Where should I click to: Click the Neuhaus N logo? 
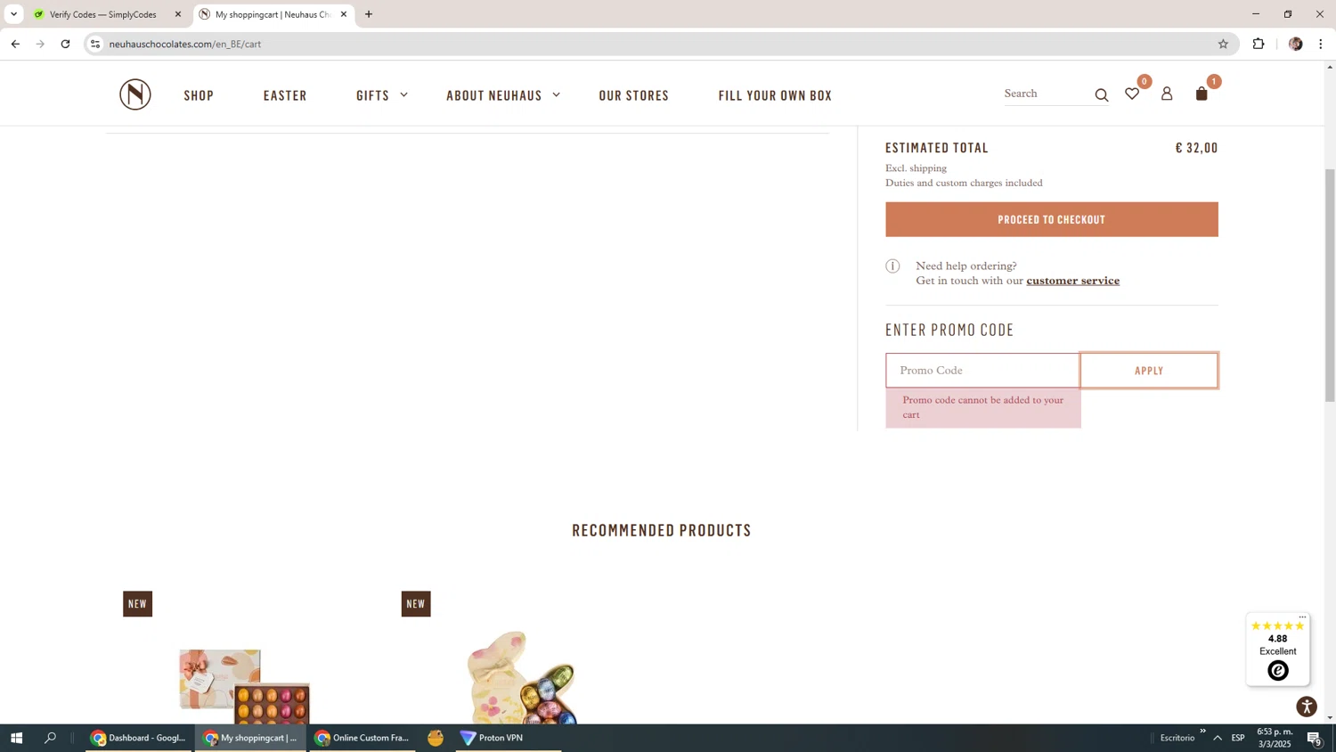coord(135,94)
